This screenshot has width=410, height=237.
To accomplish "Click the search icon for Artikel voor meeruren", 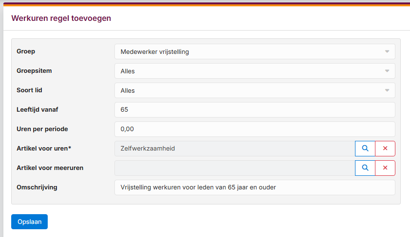I will (365, 168).
